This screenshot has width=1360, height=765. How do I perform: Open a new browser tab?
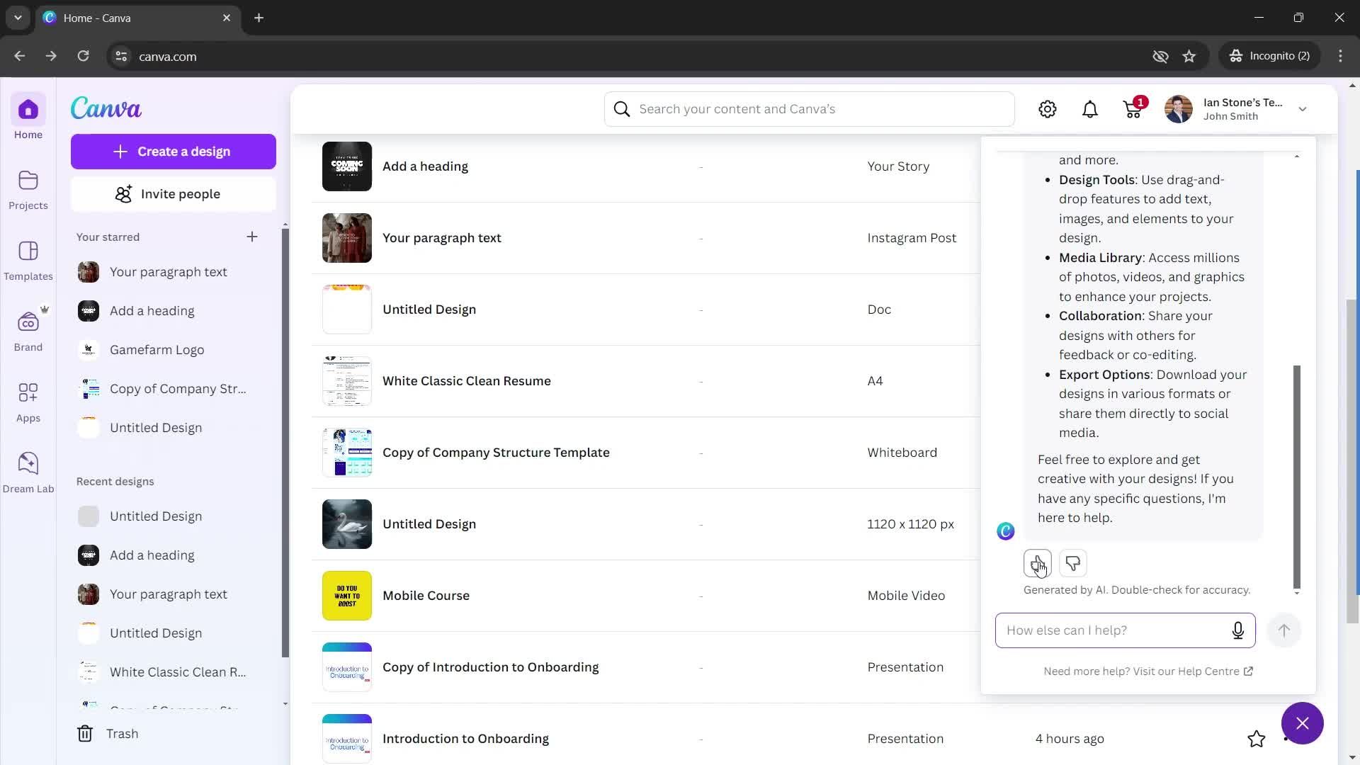pyautogui.click(x=259, y=18)
